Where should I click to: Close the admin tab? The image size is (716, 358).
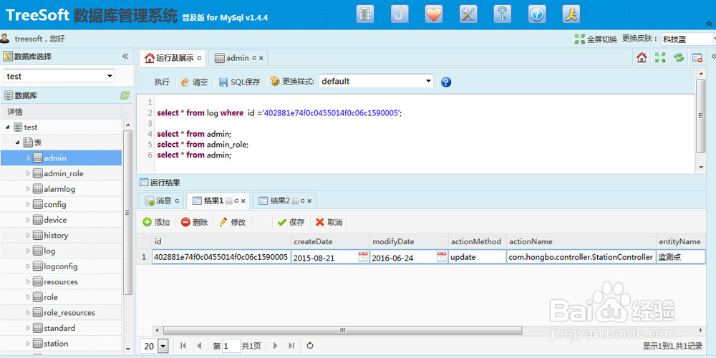tap(261, 58)
